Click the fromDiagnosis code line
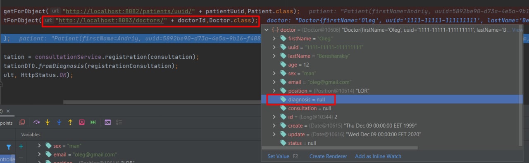This screenshot has width=529, height=163. coord(91,66)
